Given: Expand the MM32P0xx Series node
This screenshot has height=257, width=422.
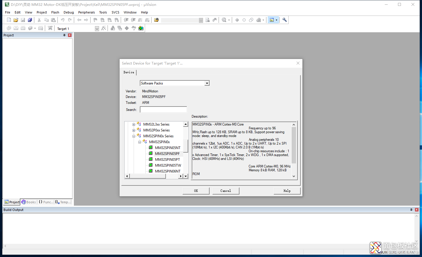Looking at the screenshot, I should click(x=134, y=130).
